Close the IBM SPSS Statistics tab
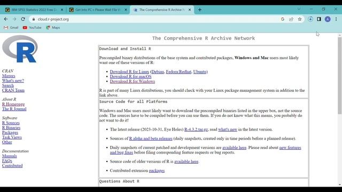The height and width of the screenshot is (192, 342). (62, 10)
